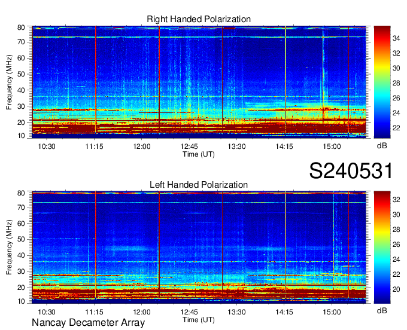Image resolution: width=407 pixels, height=330 pixels.
Task: Click the 30 dB value on lower colorbar
Action: [x=396, y=215]
